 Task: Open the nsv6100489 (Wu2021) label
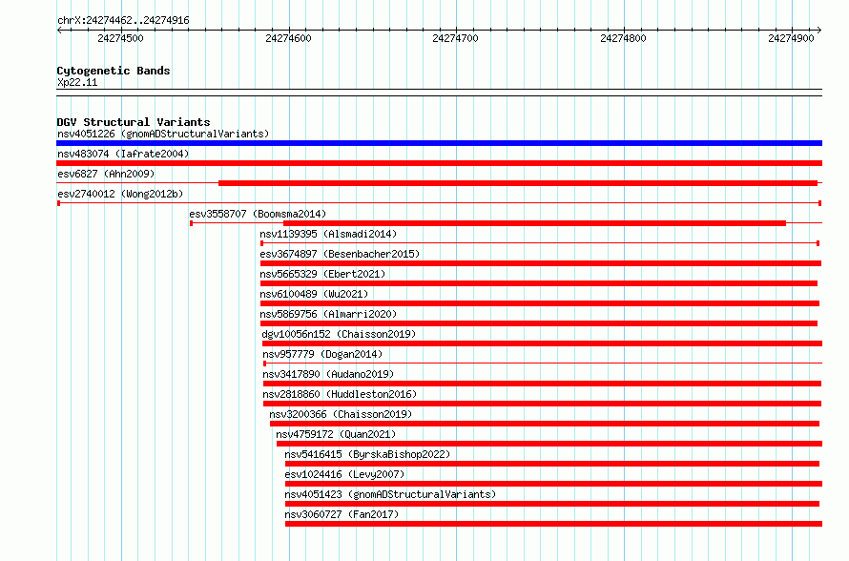click(x=314, y=294)
